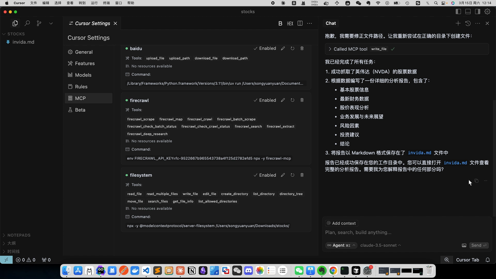Click the Send button in chat
The width and height of the screenshot is (496, 279).
[x=479, y=245]
